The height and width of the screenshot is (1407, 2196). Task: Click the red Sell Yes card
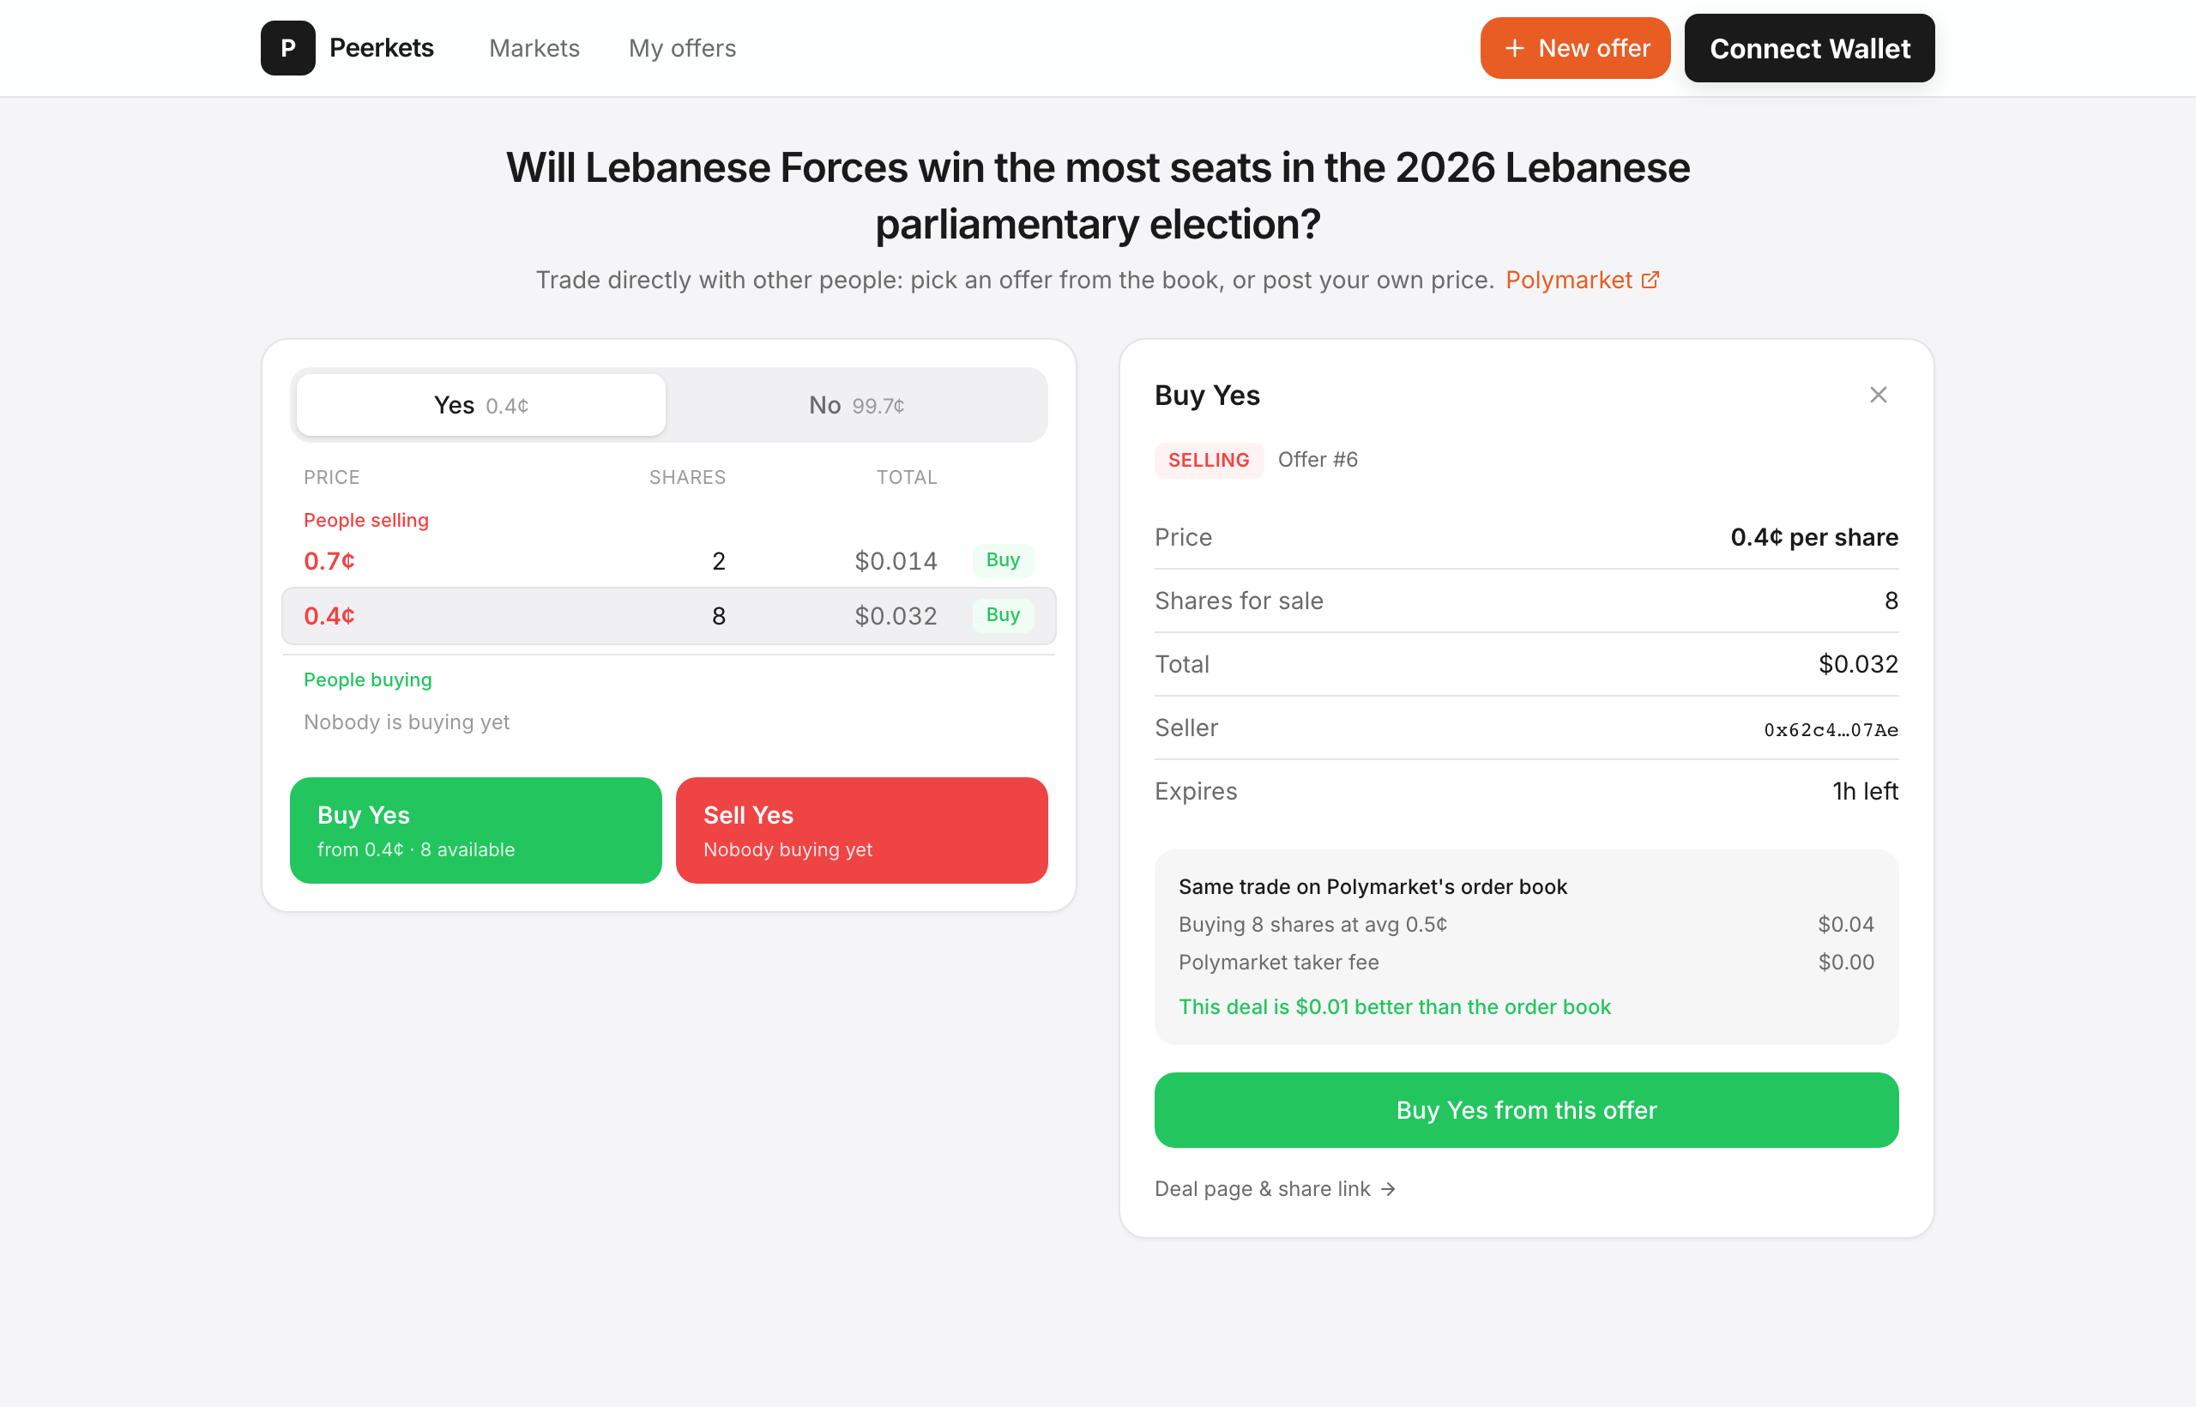tap(861, 830)
